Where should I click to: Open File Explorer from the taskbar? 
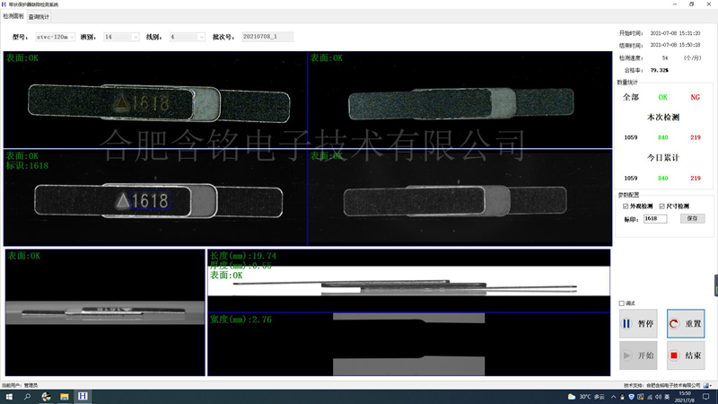(x=64, y=397)
